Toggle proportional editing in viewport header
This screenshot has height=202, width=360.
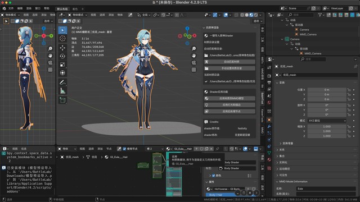click(177, 15)
